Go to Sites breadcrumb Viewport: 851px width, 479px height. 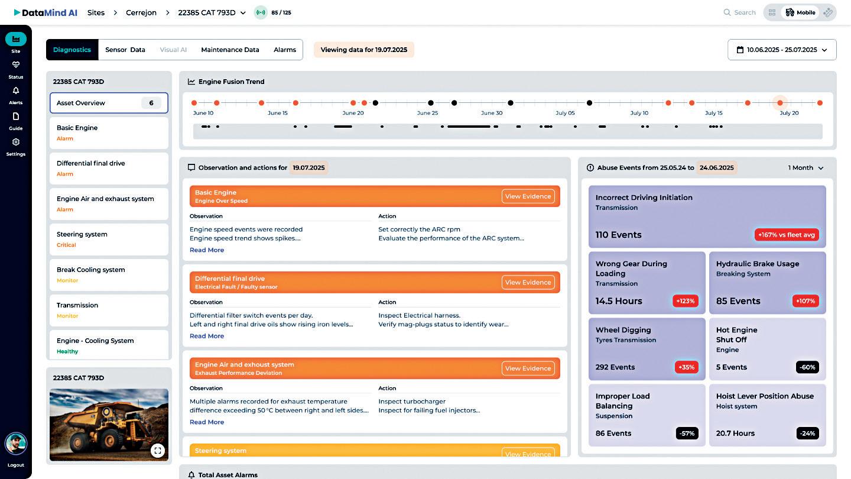(x=96, y=12)
